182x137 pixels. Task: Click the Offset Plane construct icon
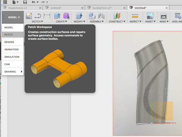[117, 16]
